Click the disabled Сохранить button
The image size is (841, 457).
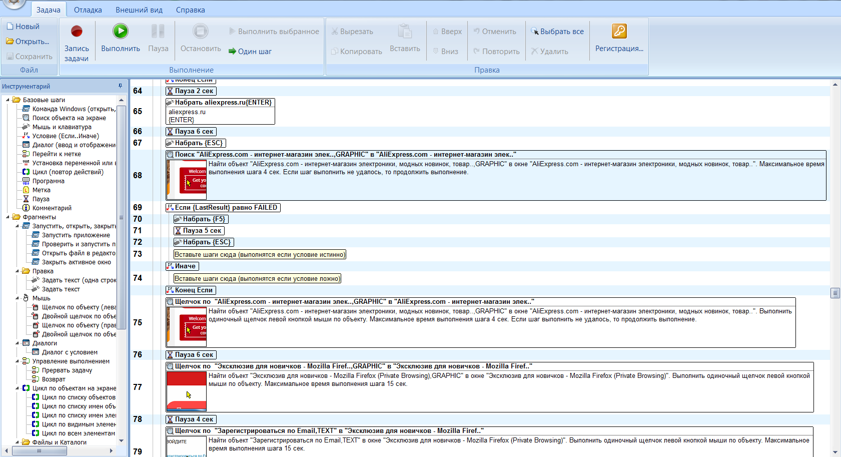[x=30, y=57]
